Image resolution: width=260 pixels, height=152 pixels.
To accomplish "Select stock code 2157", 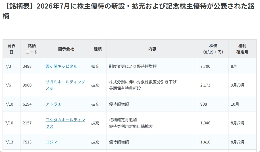I will click(27, 123).
